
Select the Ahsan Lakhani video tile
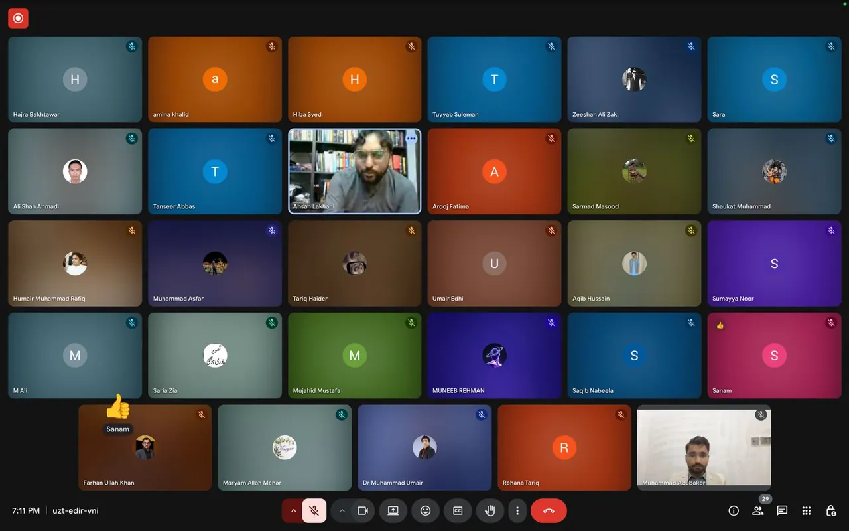point(355,171)
